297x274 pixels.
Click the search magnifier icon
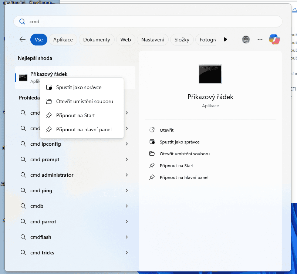pyautogui.click(x=22, y=21)
